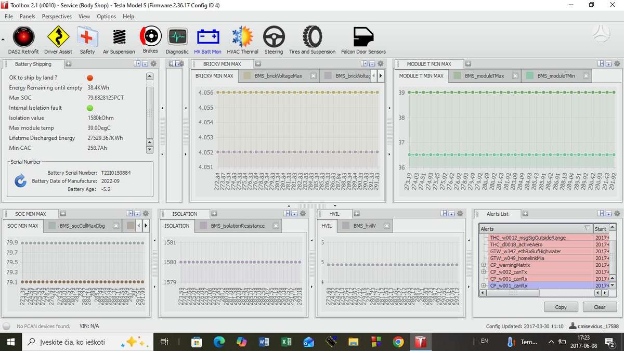Open the HVAC Thermal panel

(x=242, y=41)
